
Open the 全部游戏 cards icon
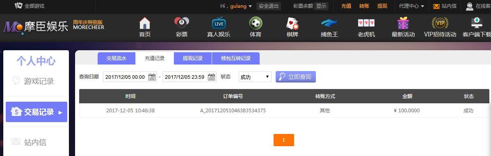point(18,6)
